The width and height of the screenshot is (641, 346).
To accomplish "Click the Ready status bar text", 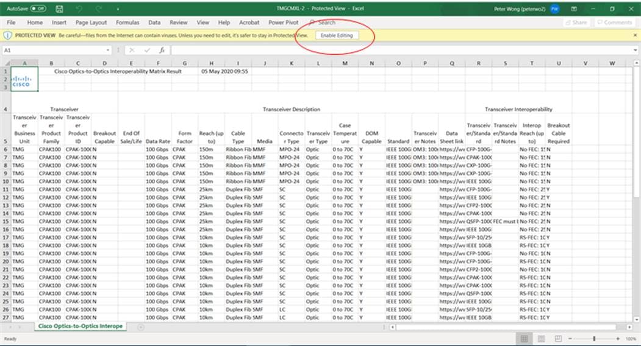I will [10, 339].
